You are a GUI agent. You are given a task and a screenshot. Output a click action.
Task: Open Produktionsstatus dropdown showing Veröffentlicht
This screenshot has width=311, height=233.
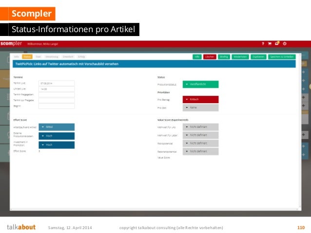(x=200, y=84)
